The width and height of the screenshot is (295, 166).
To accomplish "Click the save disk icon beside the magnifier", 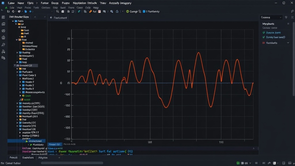I will pyautogui.click(x=63, y=12).
